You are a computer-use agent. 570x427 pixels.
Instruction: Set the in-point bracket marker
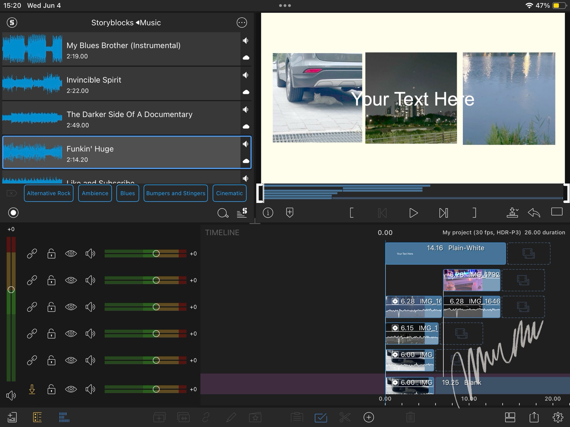point(352,213)
